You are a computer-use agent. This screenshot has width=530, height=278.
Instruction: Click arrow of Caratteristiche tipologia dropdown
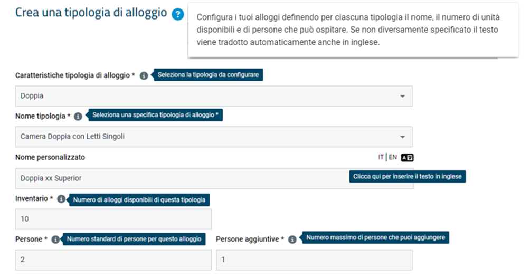403,97
